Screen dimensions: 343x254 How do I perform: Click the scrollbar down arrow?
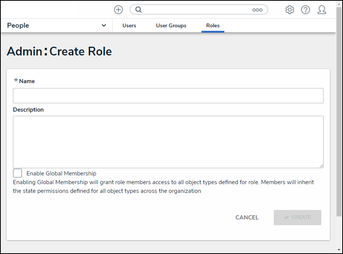pyautogui.click(x=339, y=250)
